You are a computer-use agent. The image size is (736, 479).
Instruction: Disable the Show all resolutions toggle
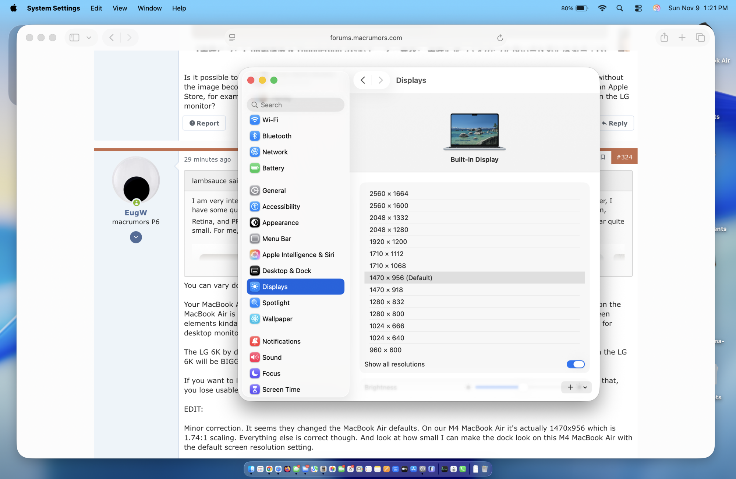576,364
